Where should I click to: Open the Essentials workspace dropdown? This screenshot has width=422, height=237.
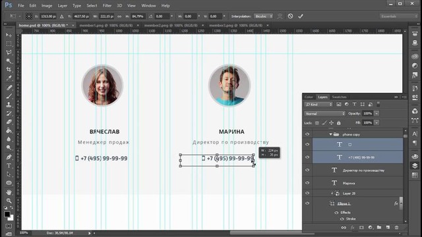[x=398, y=16]
